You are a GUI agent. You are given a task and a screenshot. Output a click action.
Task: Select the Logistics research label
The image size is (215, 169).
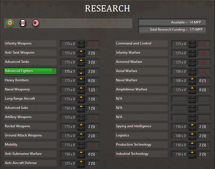(141, 135)
